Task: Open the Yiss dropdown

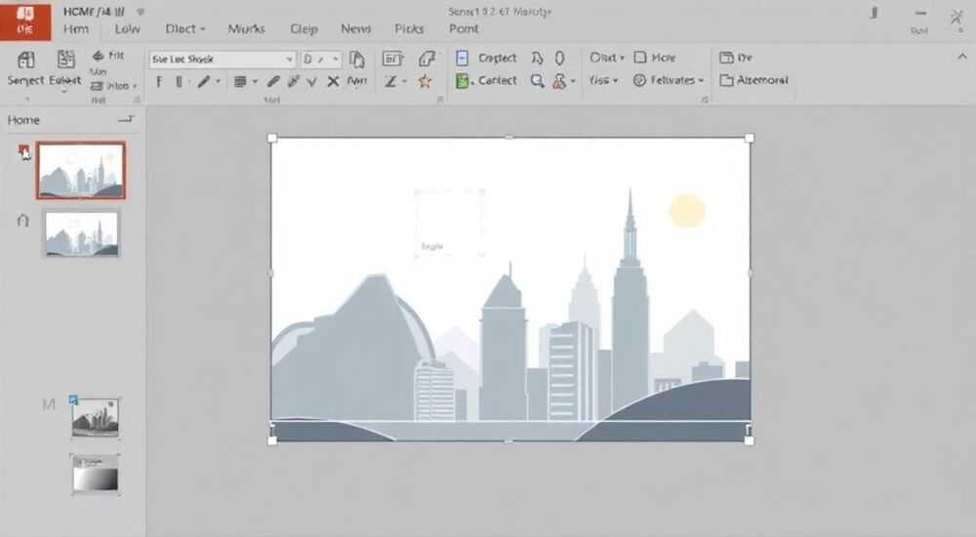Action: 604,80
